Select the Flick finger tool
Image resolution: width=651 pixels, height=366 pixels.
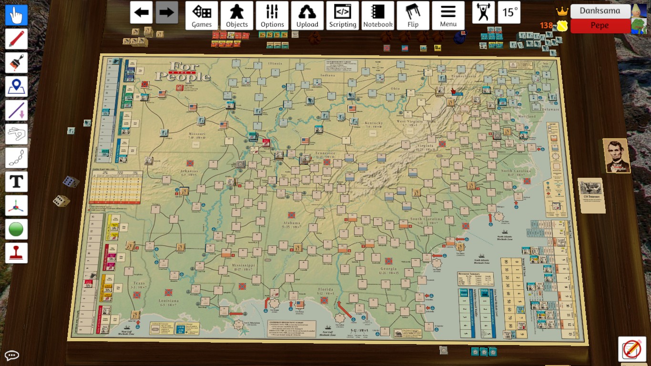click(x=16, y=134)
